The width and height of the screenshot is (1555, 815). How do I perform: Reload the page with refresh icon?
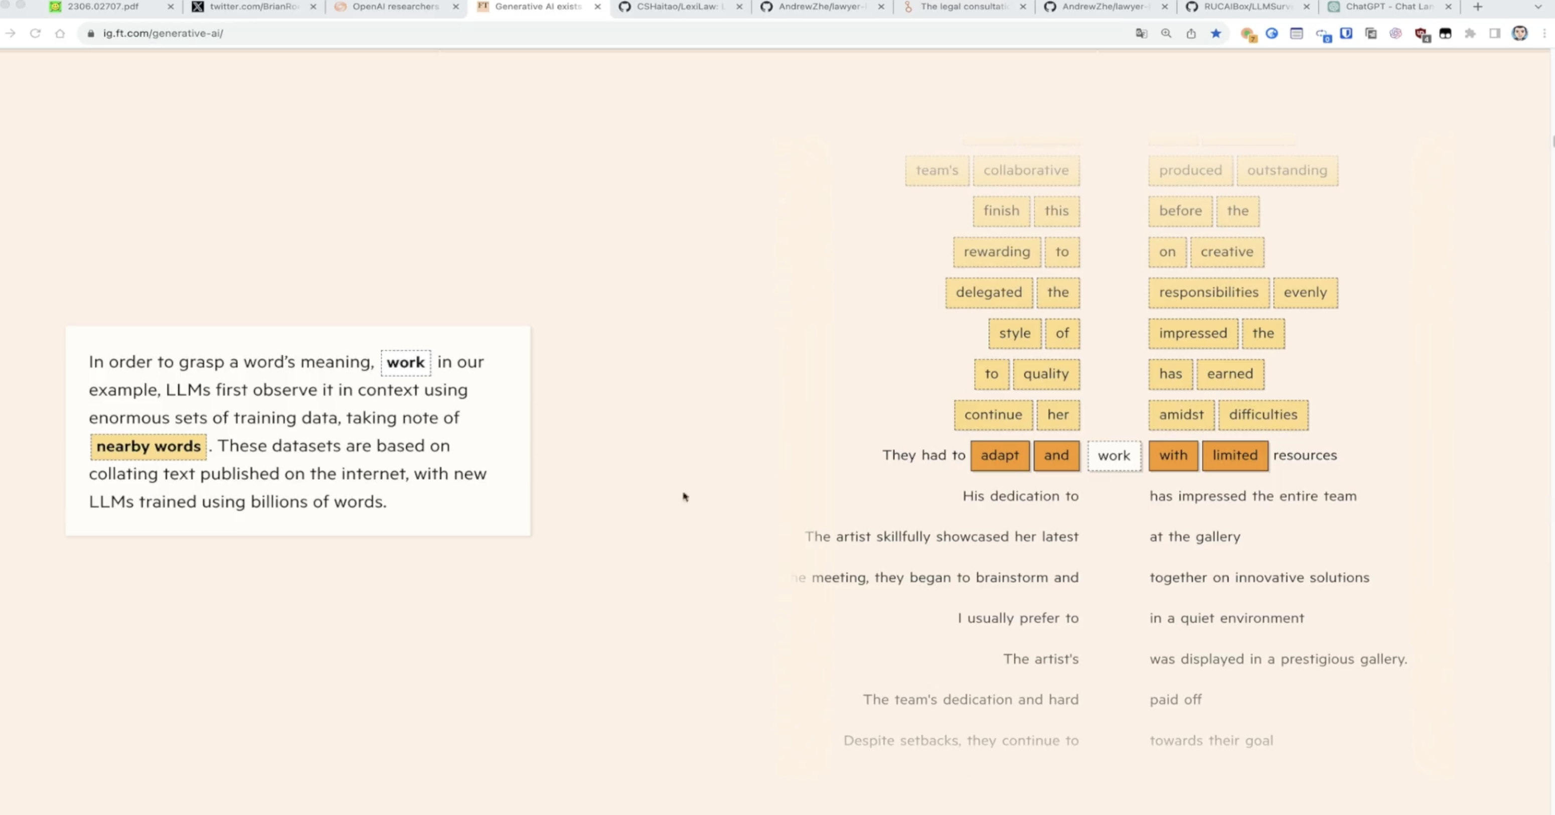tap(35, 33)
